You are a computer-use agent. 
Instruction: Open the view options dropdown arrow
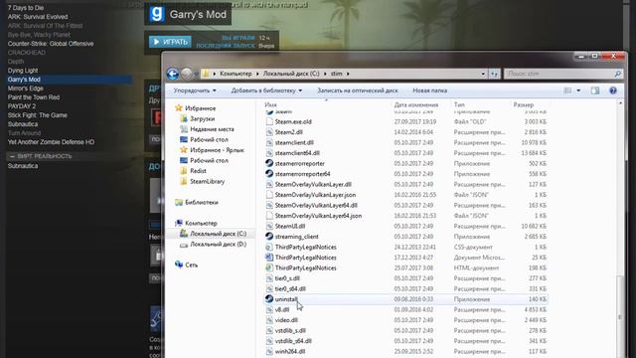point(578,90)
